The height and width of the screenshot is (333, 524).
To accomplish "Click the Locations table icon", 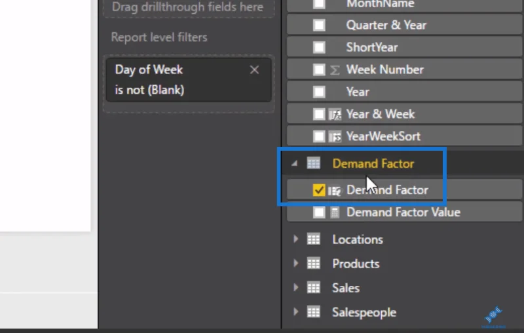I will point(314,239).
